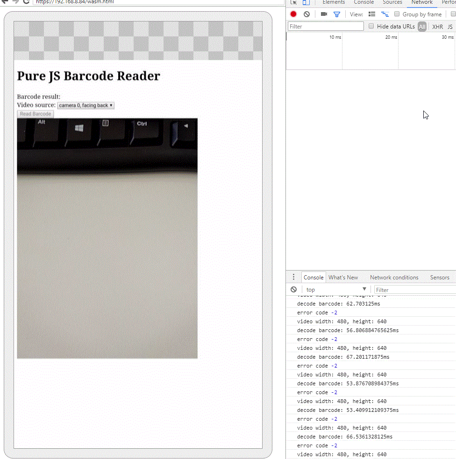Open the Video source camera dropdown
Screen dimensions: 456x459
pos(85,105)
